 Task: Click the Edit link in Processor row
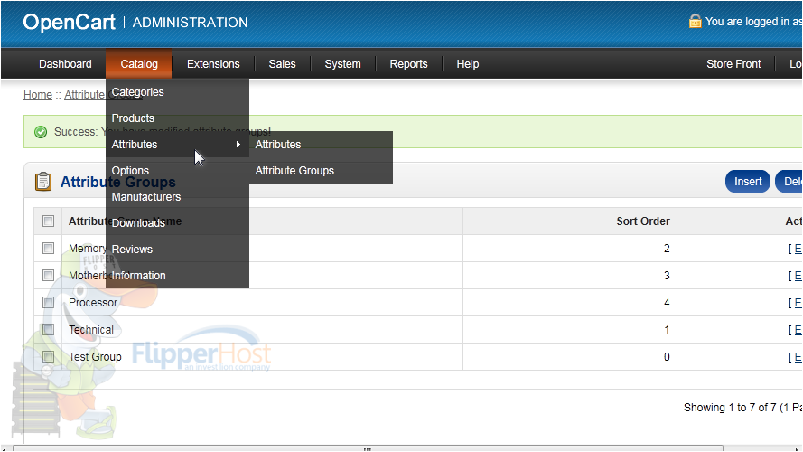(x=798, y=303)
